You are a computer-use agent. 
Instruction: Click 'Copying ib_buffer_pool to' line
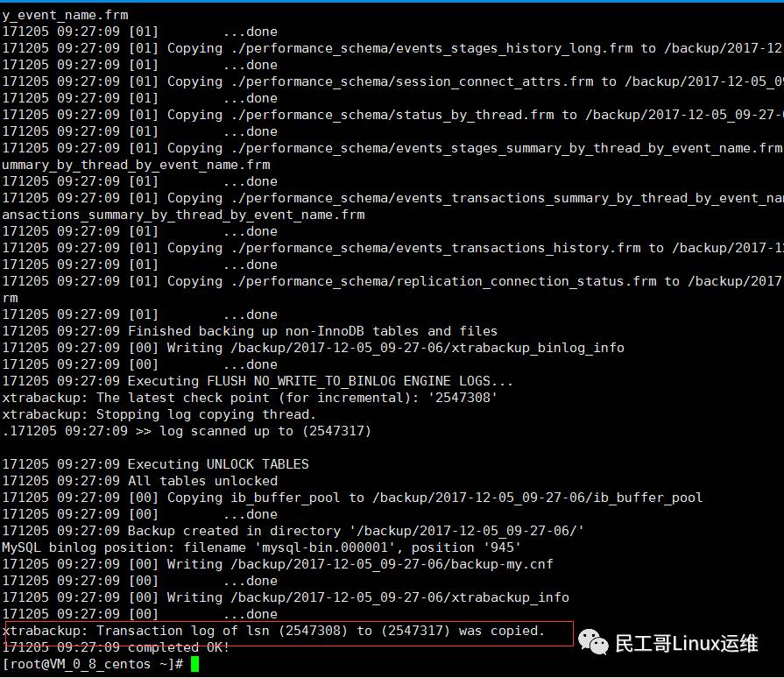[352, 498]
